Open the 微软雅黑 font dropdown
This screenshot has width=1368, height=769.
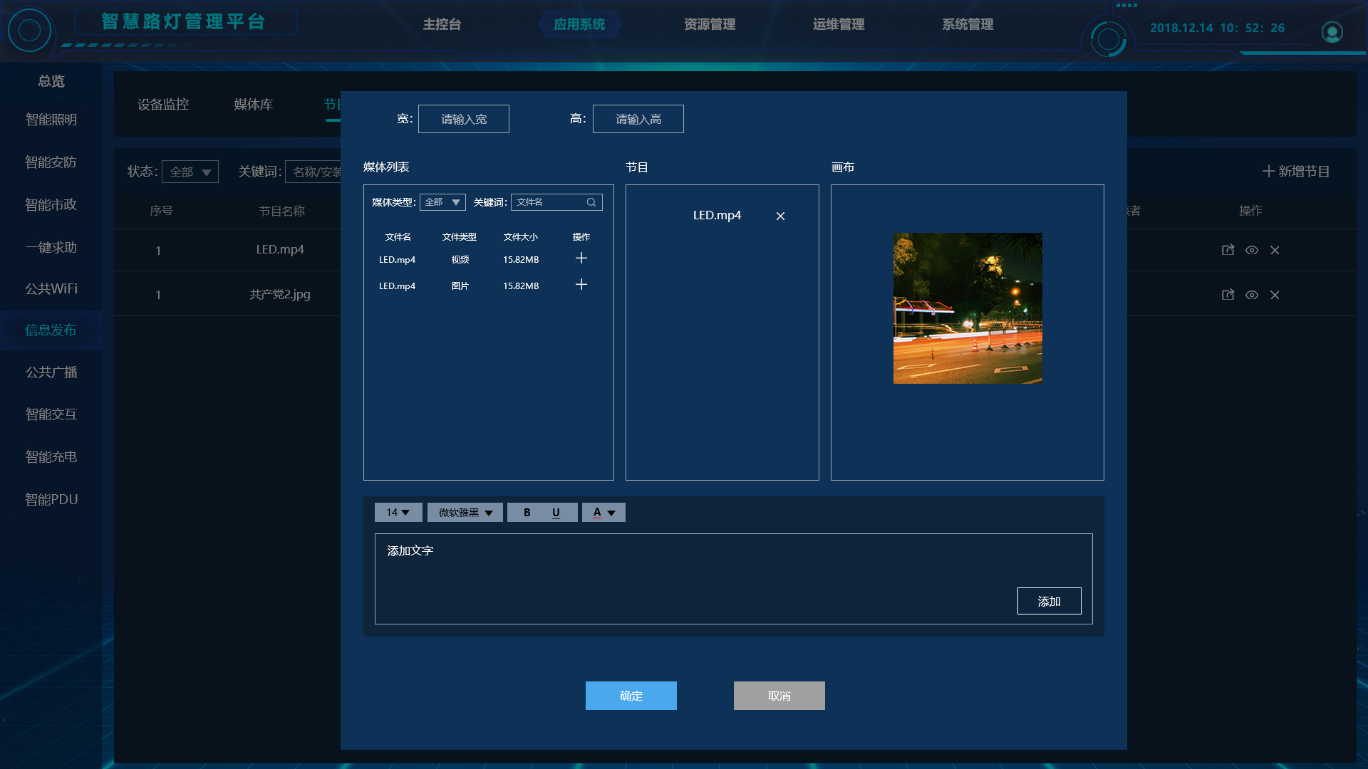click(465, 513)
